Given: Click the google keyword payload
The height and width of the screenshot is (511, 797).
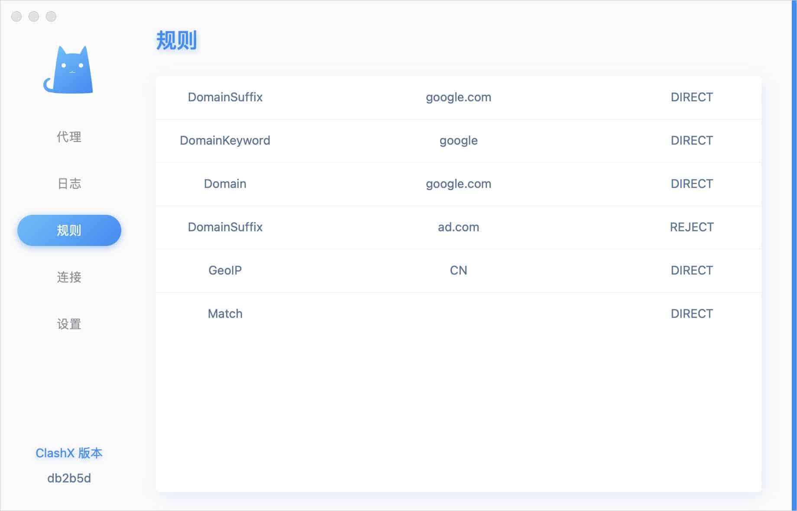Looking at the screenshot, I should (x=458, y=140).
